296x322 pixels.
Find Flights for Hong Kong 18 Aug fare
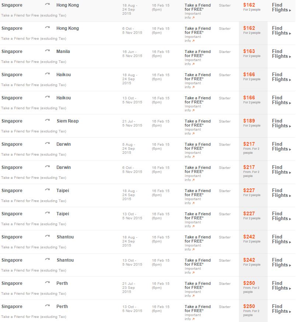[x=281, y=7]
